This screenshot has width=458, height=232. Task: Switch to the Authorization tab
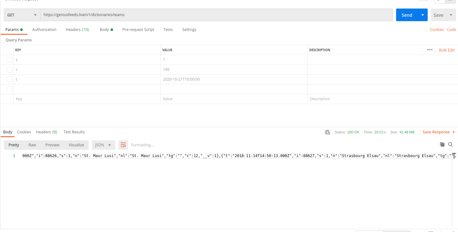tap(44, 29)
